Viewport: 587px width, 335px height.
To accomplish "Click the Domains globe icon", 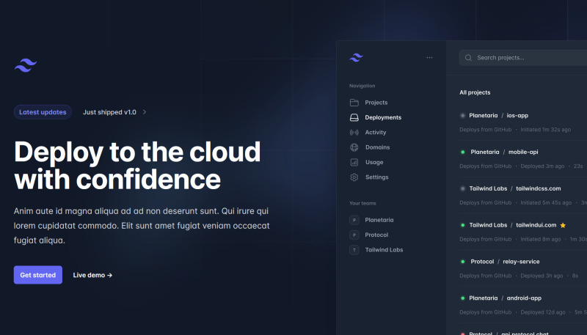I will click(354, 147).
